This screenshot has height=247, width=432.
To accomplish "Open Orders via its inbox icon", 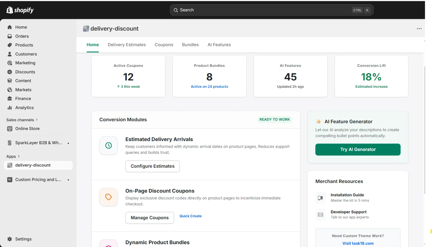I will 10,36.
